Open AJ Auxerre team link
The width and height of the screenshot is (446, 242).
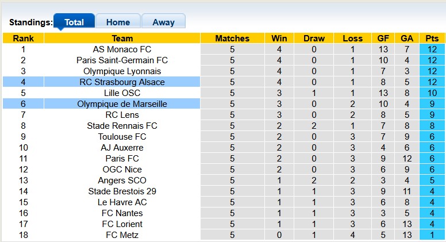122,148
